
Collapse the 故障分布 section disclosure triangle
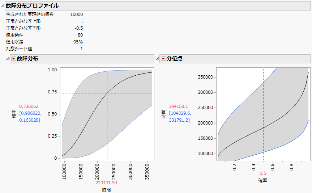[8, 59]
